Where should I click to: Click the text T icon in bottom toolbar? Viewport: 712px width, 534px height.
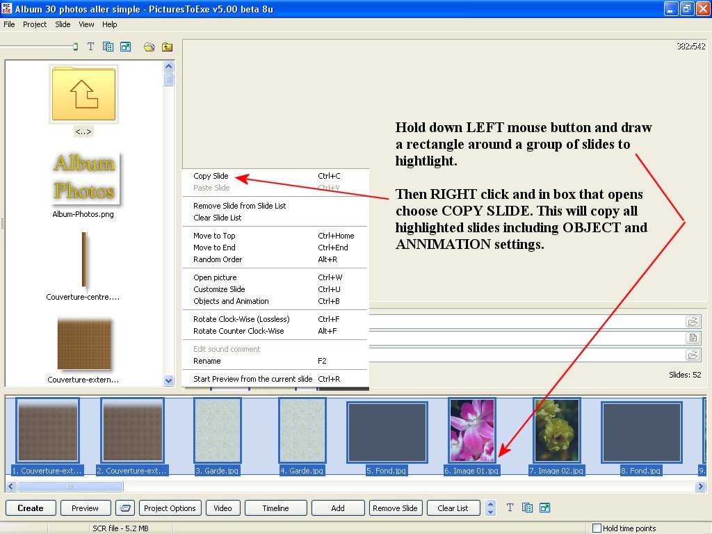pyautogui.click(x=510, y=508)
